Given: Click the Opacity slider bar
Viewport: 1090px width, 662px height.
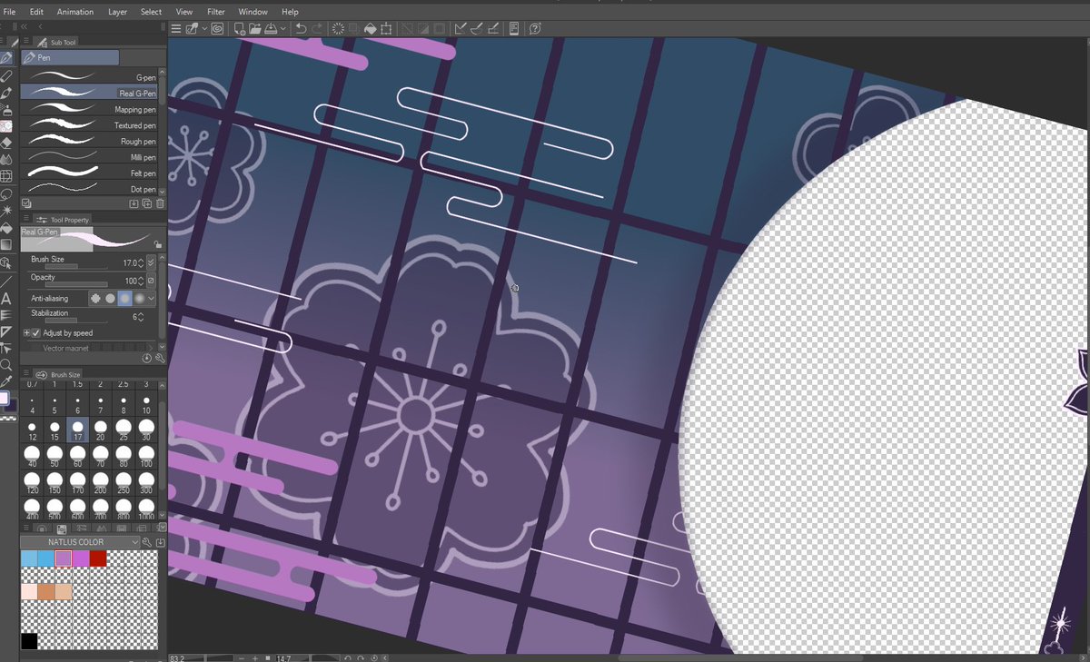Looking at the screenshot, I should point(76,285).
